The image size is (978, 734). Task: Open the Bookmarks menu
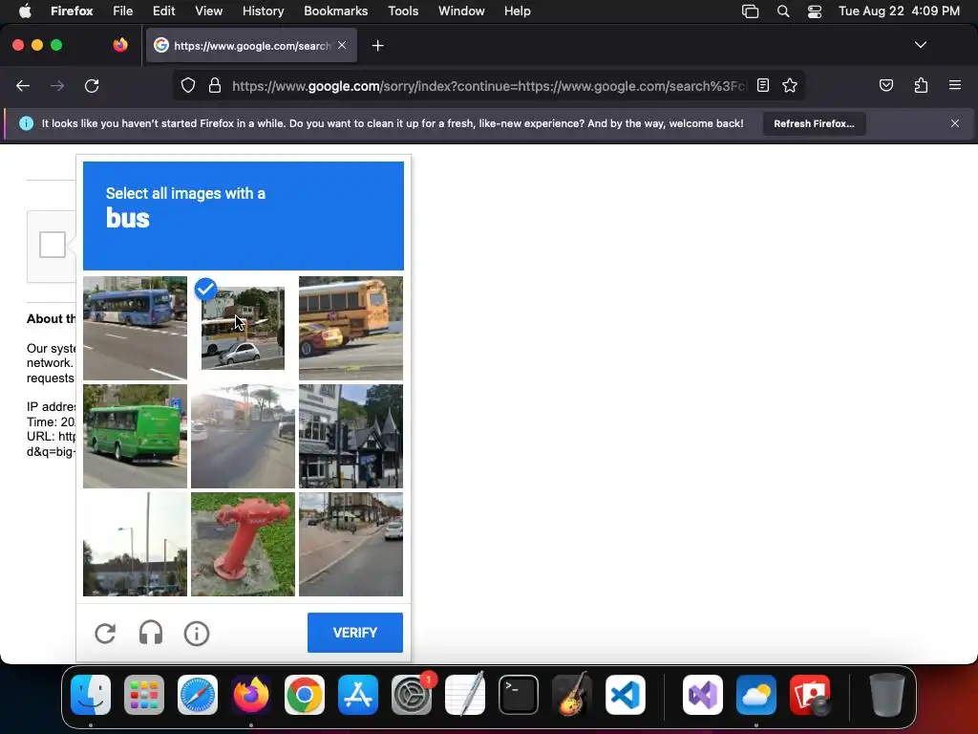tap(335, 11)
